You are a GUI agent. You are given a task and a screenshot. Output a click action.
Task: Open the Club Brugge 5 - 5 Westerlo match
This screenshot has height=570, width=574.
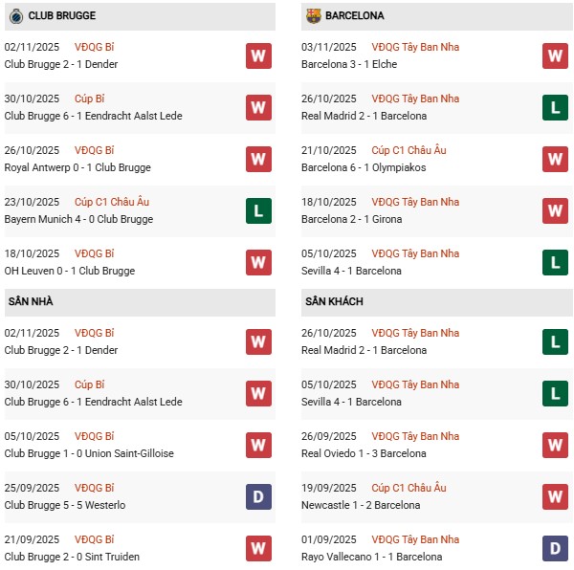(65, 505)
